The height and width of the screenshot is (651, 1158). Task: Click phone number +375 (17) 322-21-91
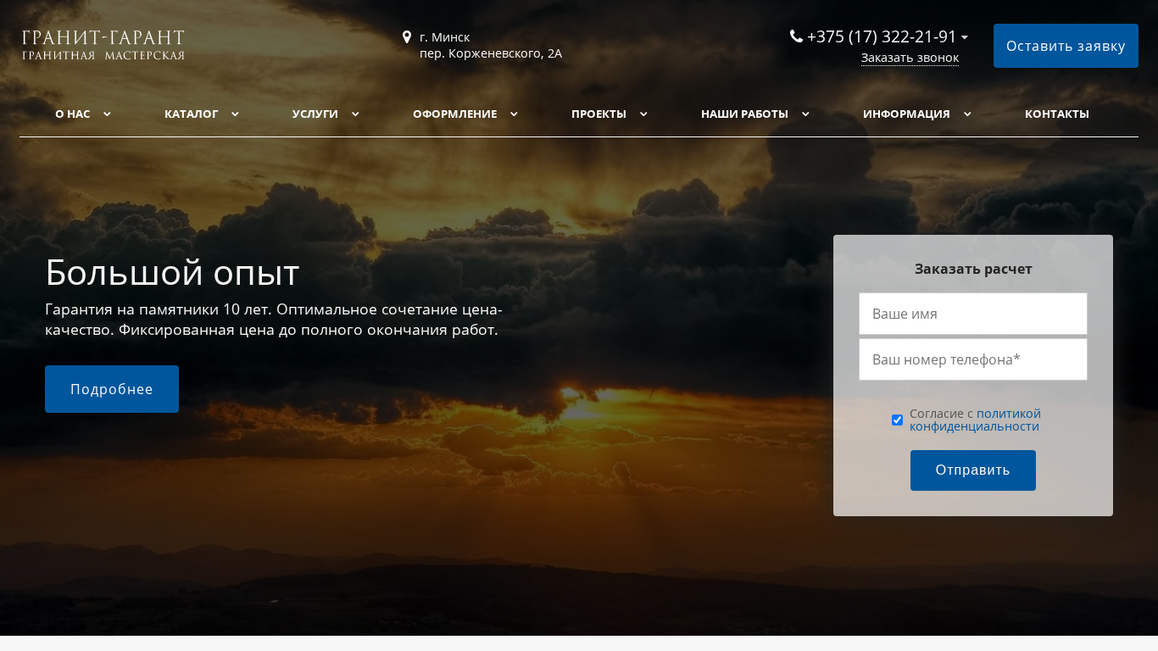[882, 36]
